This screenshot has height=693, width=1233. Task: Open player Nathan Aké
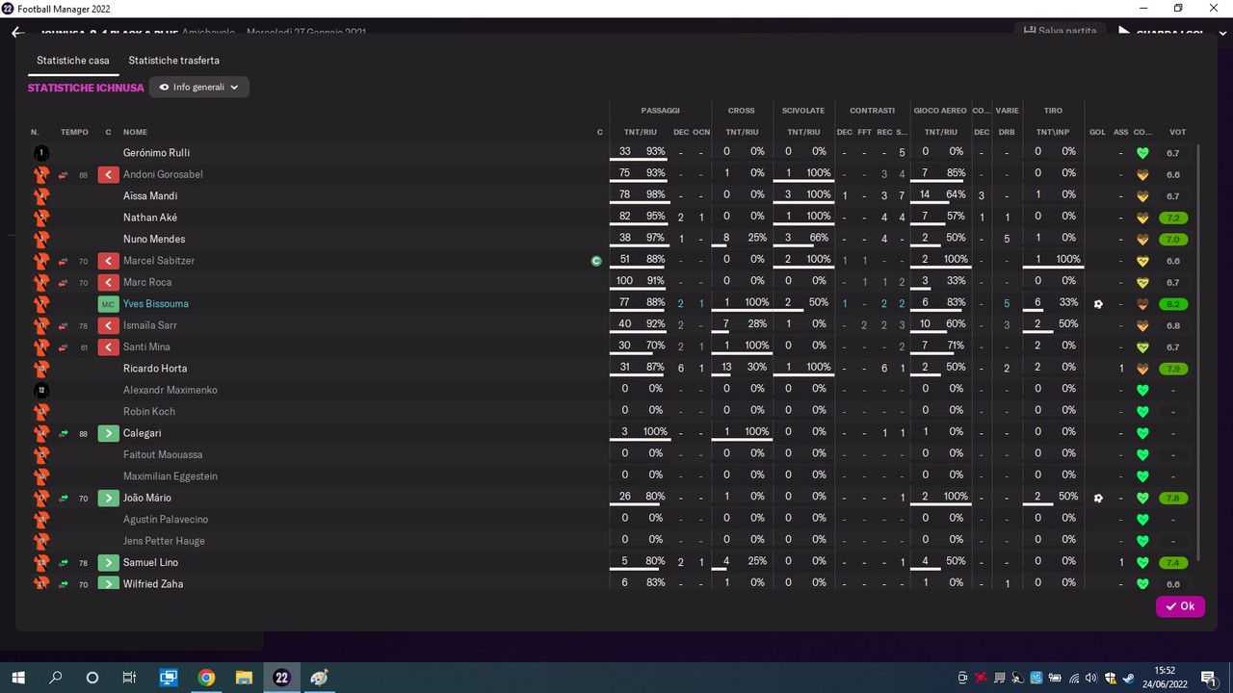tap(150, 218)
